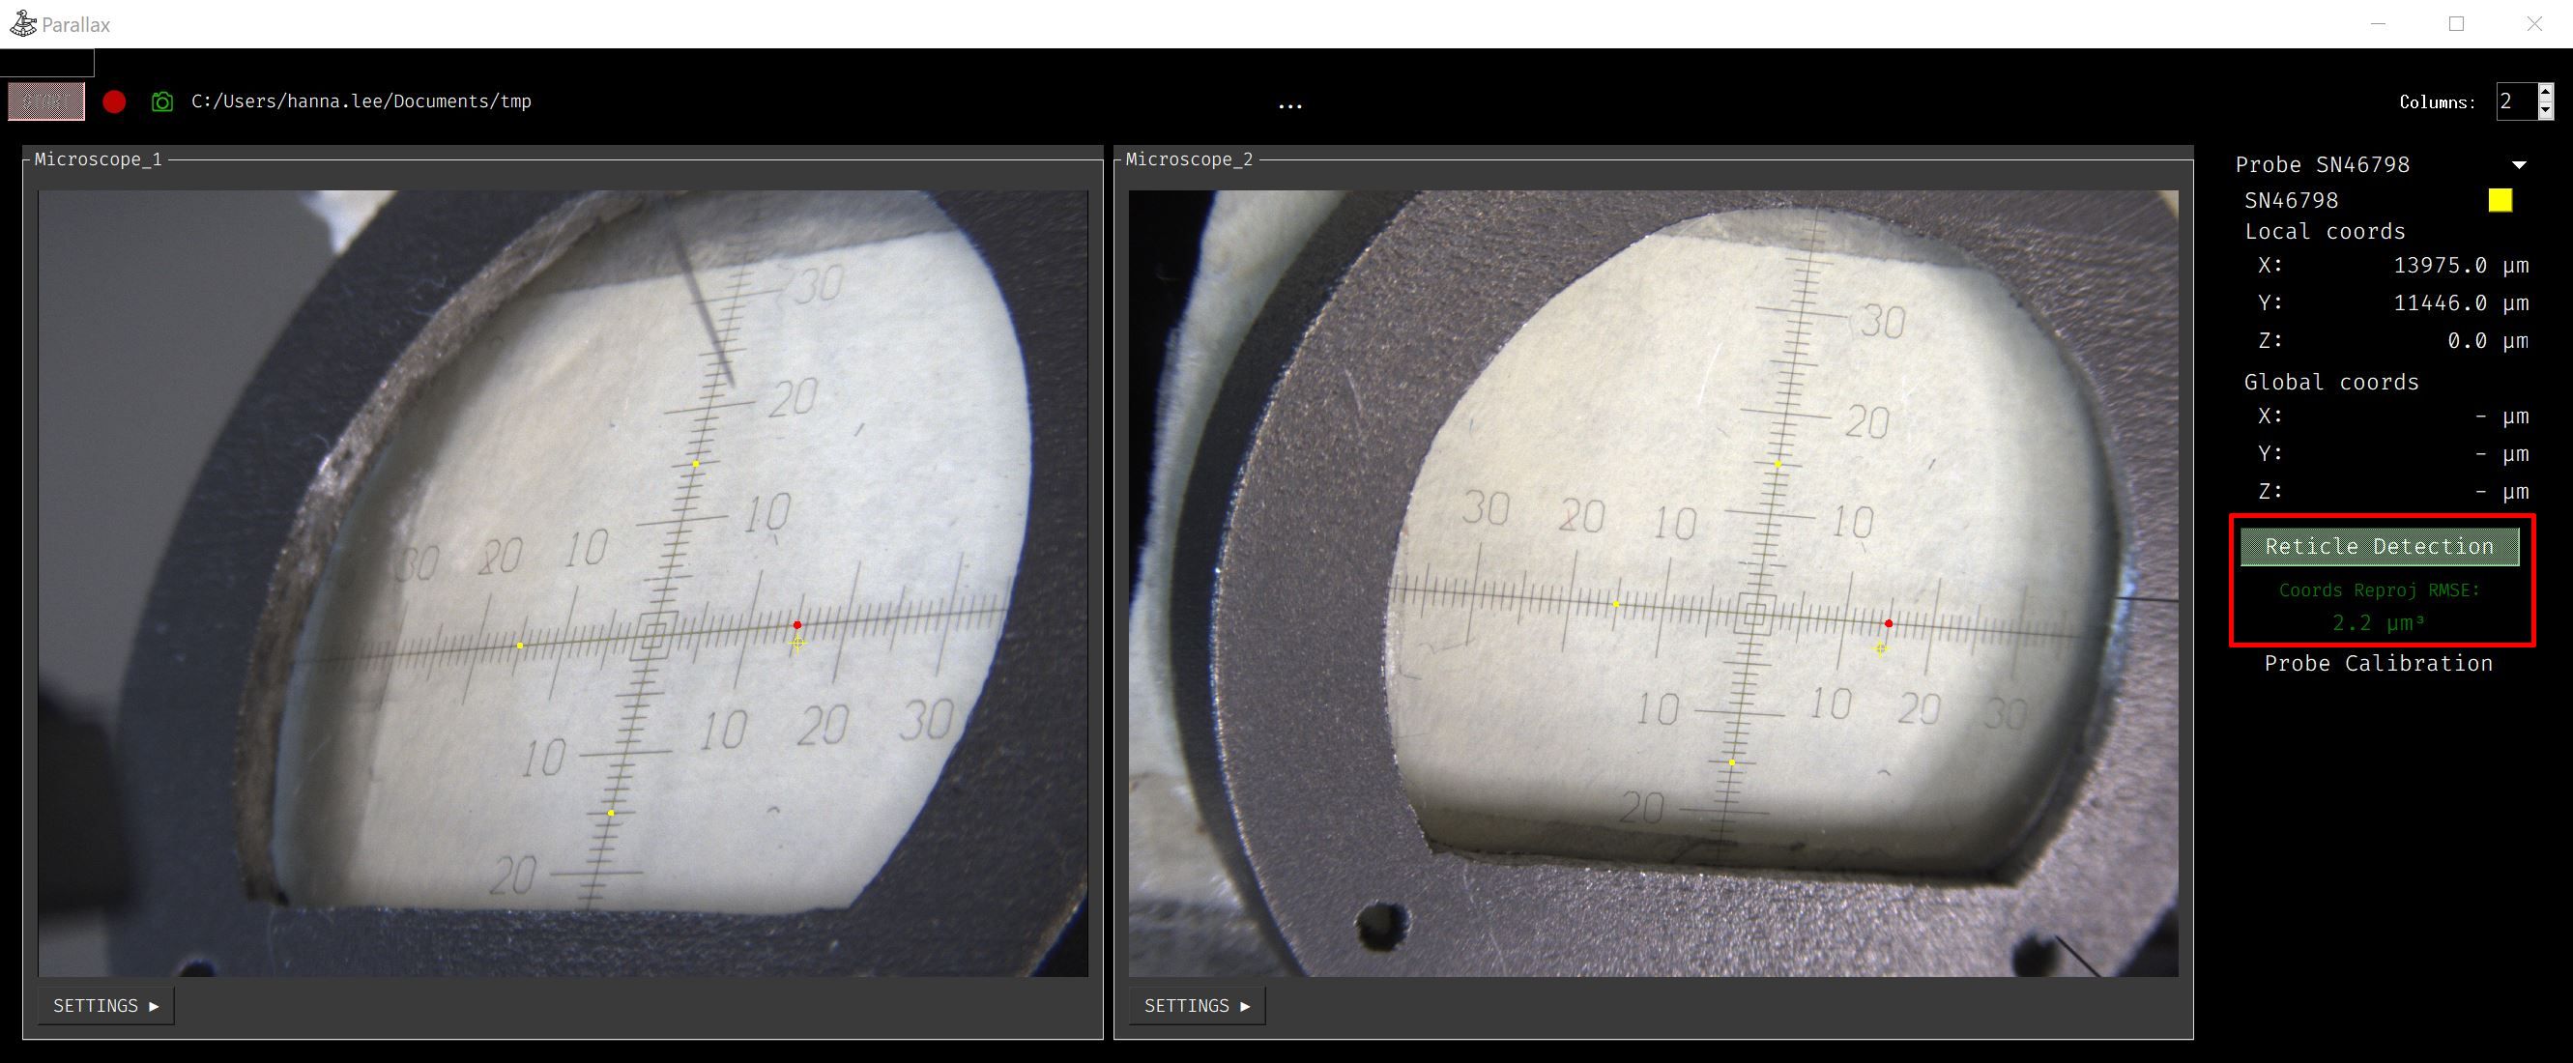This screenshot has width=2573, height=1063.
Task: Click into the Columns number field
Action: click(x=2515, y=101)
